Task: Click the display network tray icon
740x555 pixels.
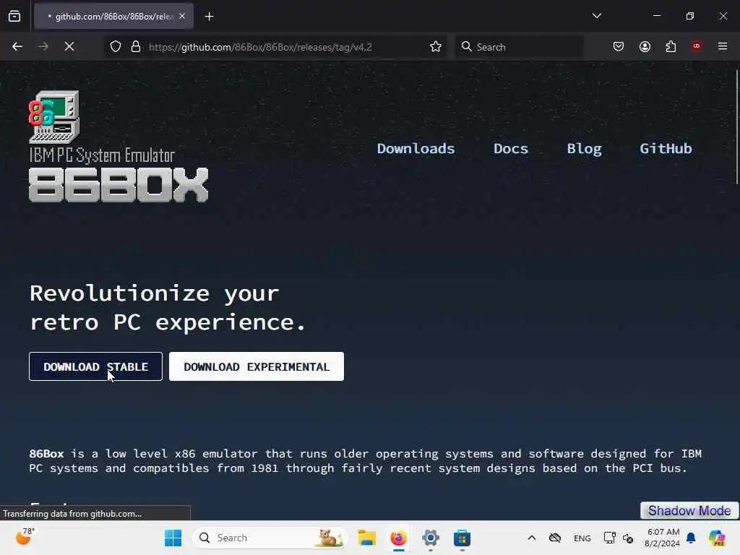Action: [609, 538]
